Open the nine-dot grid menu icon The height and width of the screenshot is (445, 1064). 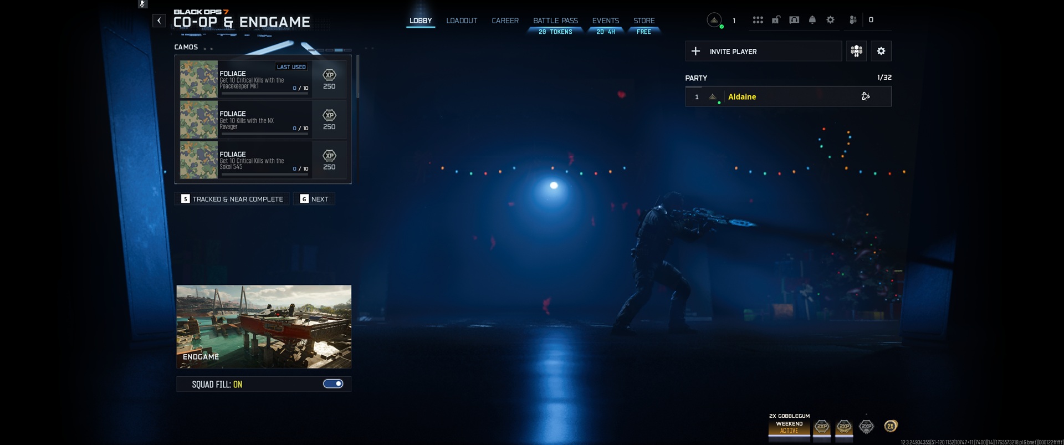[x=758, y=20]
